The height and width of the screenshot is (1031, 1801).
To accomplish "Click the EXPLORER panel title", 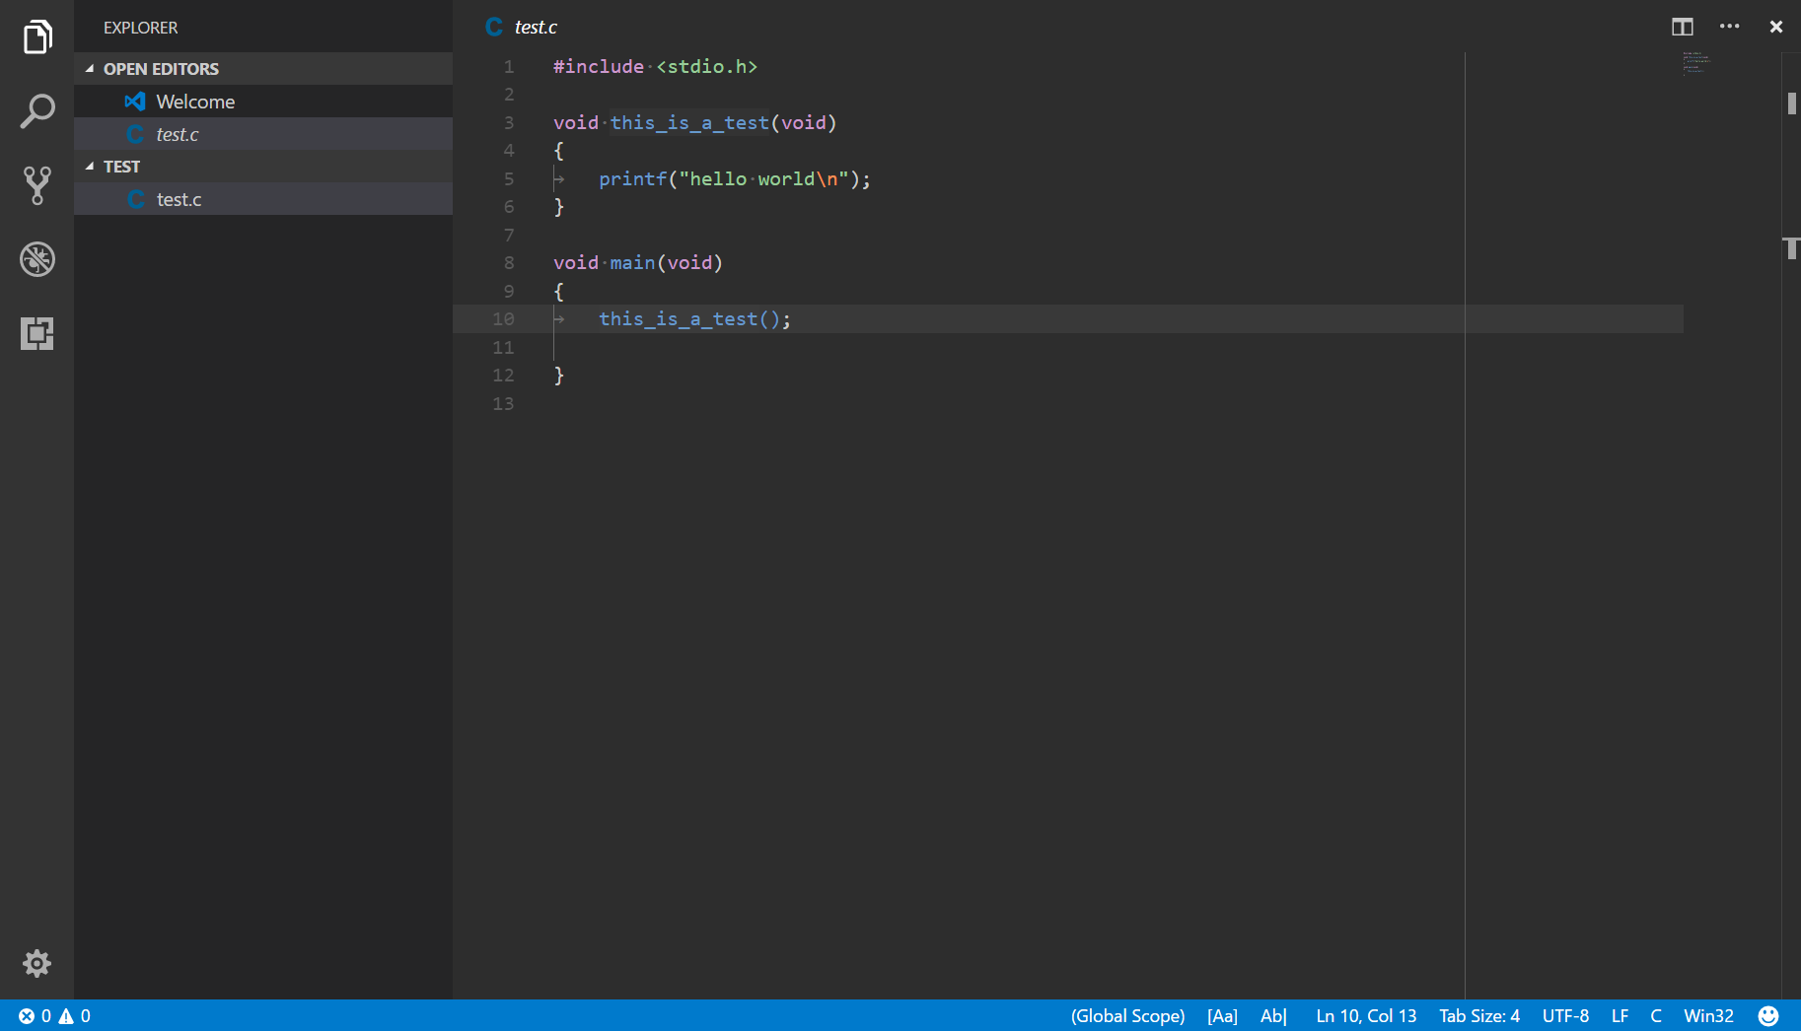I will pos(141,28).
